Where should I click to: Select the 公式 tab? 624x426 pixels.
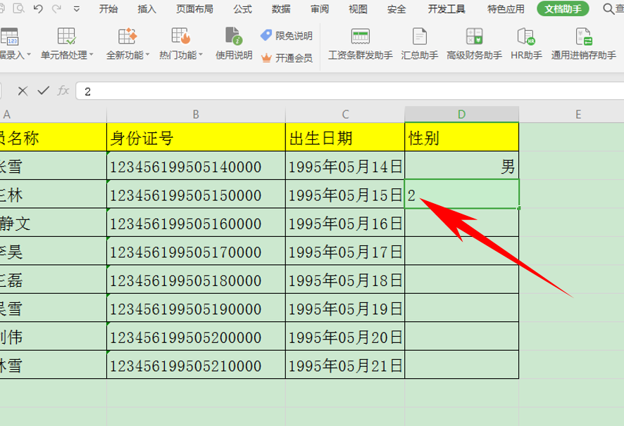coord(243,8)
